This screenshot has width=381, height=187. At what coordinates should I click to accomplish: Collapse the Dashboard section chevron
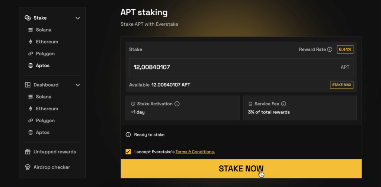(78, 85)
